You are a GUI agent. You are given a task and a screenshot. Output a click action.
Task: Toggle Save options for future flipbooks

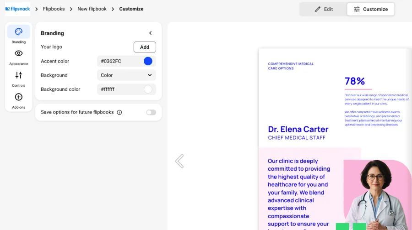coord(151,112)
